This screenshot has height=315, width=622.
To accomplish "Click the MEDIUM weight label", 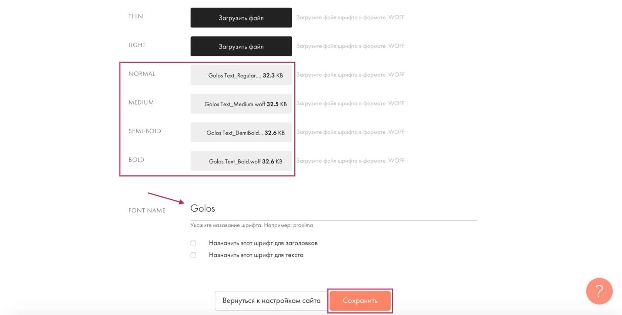I will tap(141, 102).
